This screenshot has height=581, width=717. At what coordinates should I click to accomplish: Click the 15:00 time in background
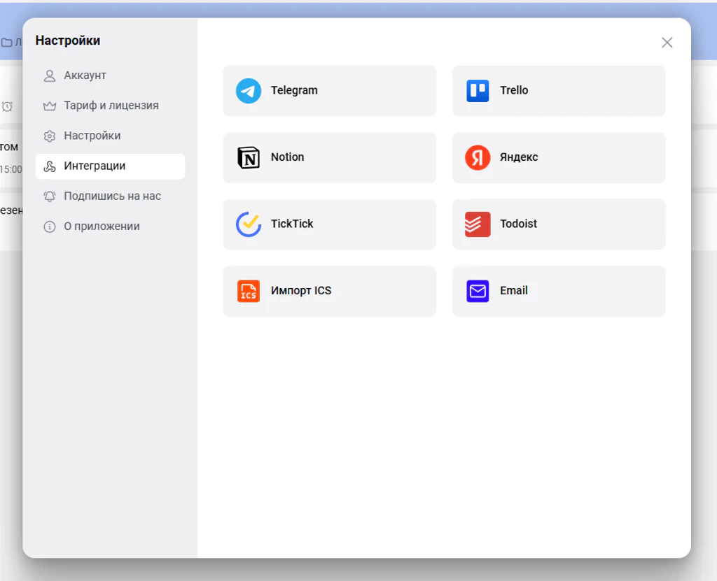coord(11,169)
